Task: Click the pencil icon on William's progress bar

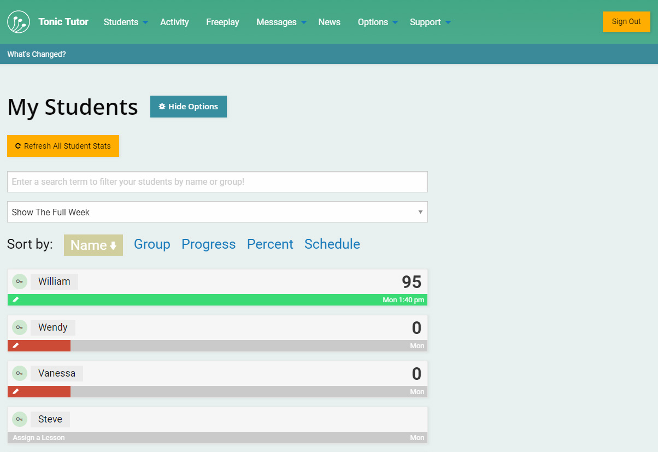Action: (x=16, y=300)
